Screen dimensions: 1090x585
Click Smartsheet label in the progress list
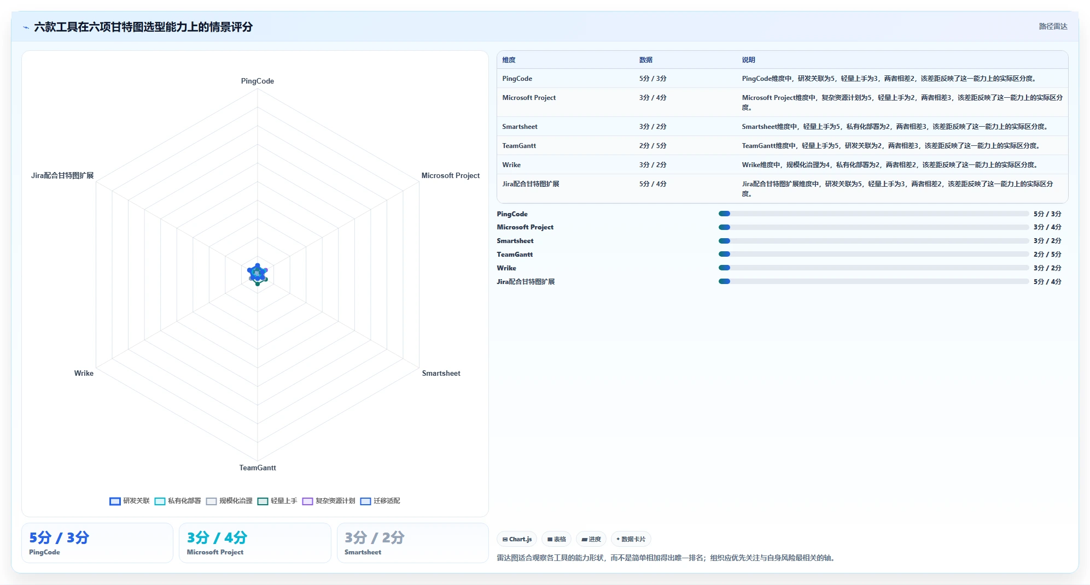pyautogui.click(x=515, y=241)
